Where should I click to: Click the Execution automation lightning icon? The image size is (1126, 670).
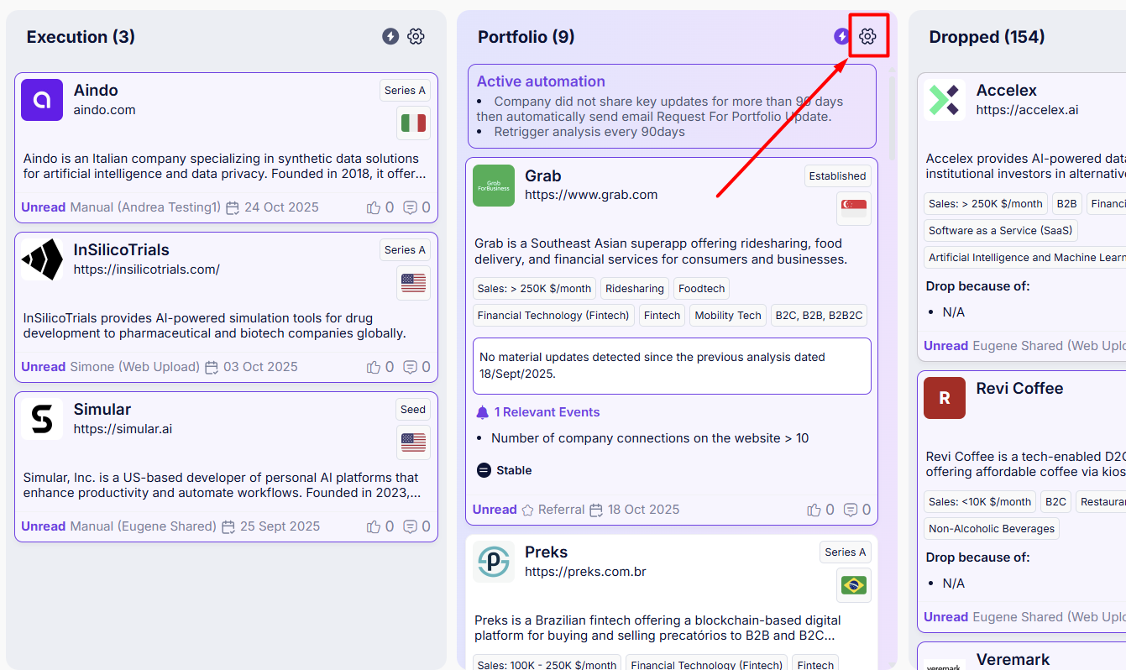pyautogui.click(x=390, y=36)
